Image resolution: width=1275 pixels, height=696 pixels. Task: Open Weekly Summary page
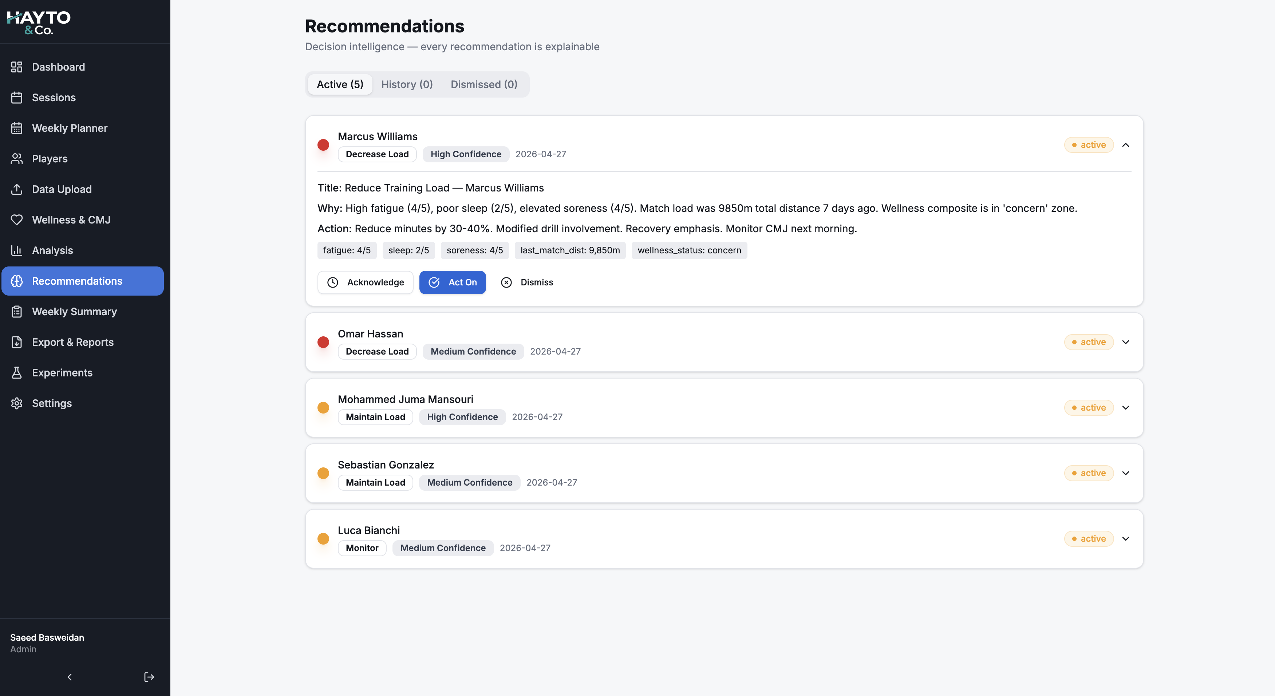pos(83,312)
